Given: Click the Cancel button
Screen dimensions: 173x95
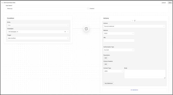Looking at the screenshot, I should tap(164, 3).
